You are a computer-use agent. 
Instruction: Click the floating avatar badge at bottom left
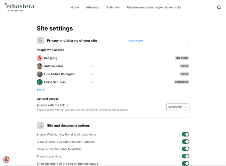point(6,159)
